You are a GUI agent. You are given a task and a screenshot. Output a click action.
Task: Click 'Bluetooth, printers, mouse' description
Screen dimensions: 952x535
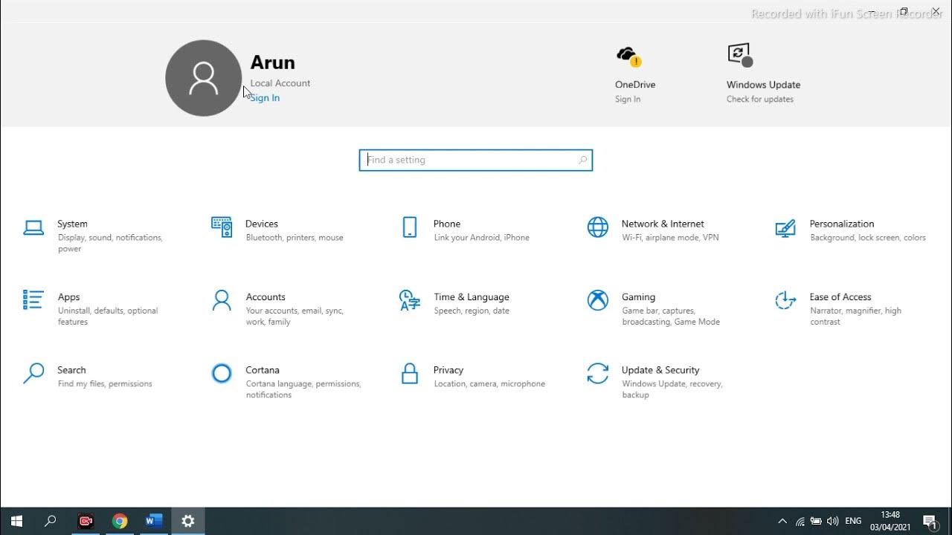click(295, 238)
